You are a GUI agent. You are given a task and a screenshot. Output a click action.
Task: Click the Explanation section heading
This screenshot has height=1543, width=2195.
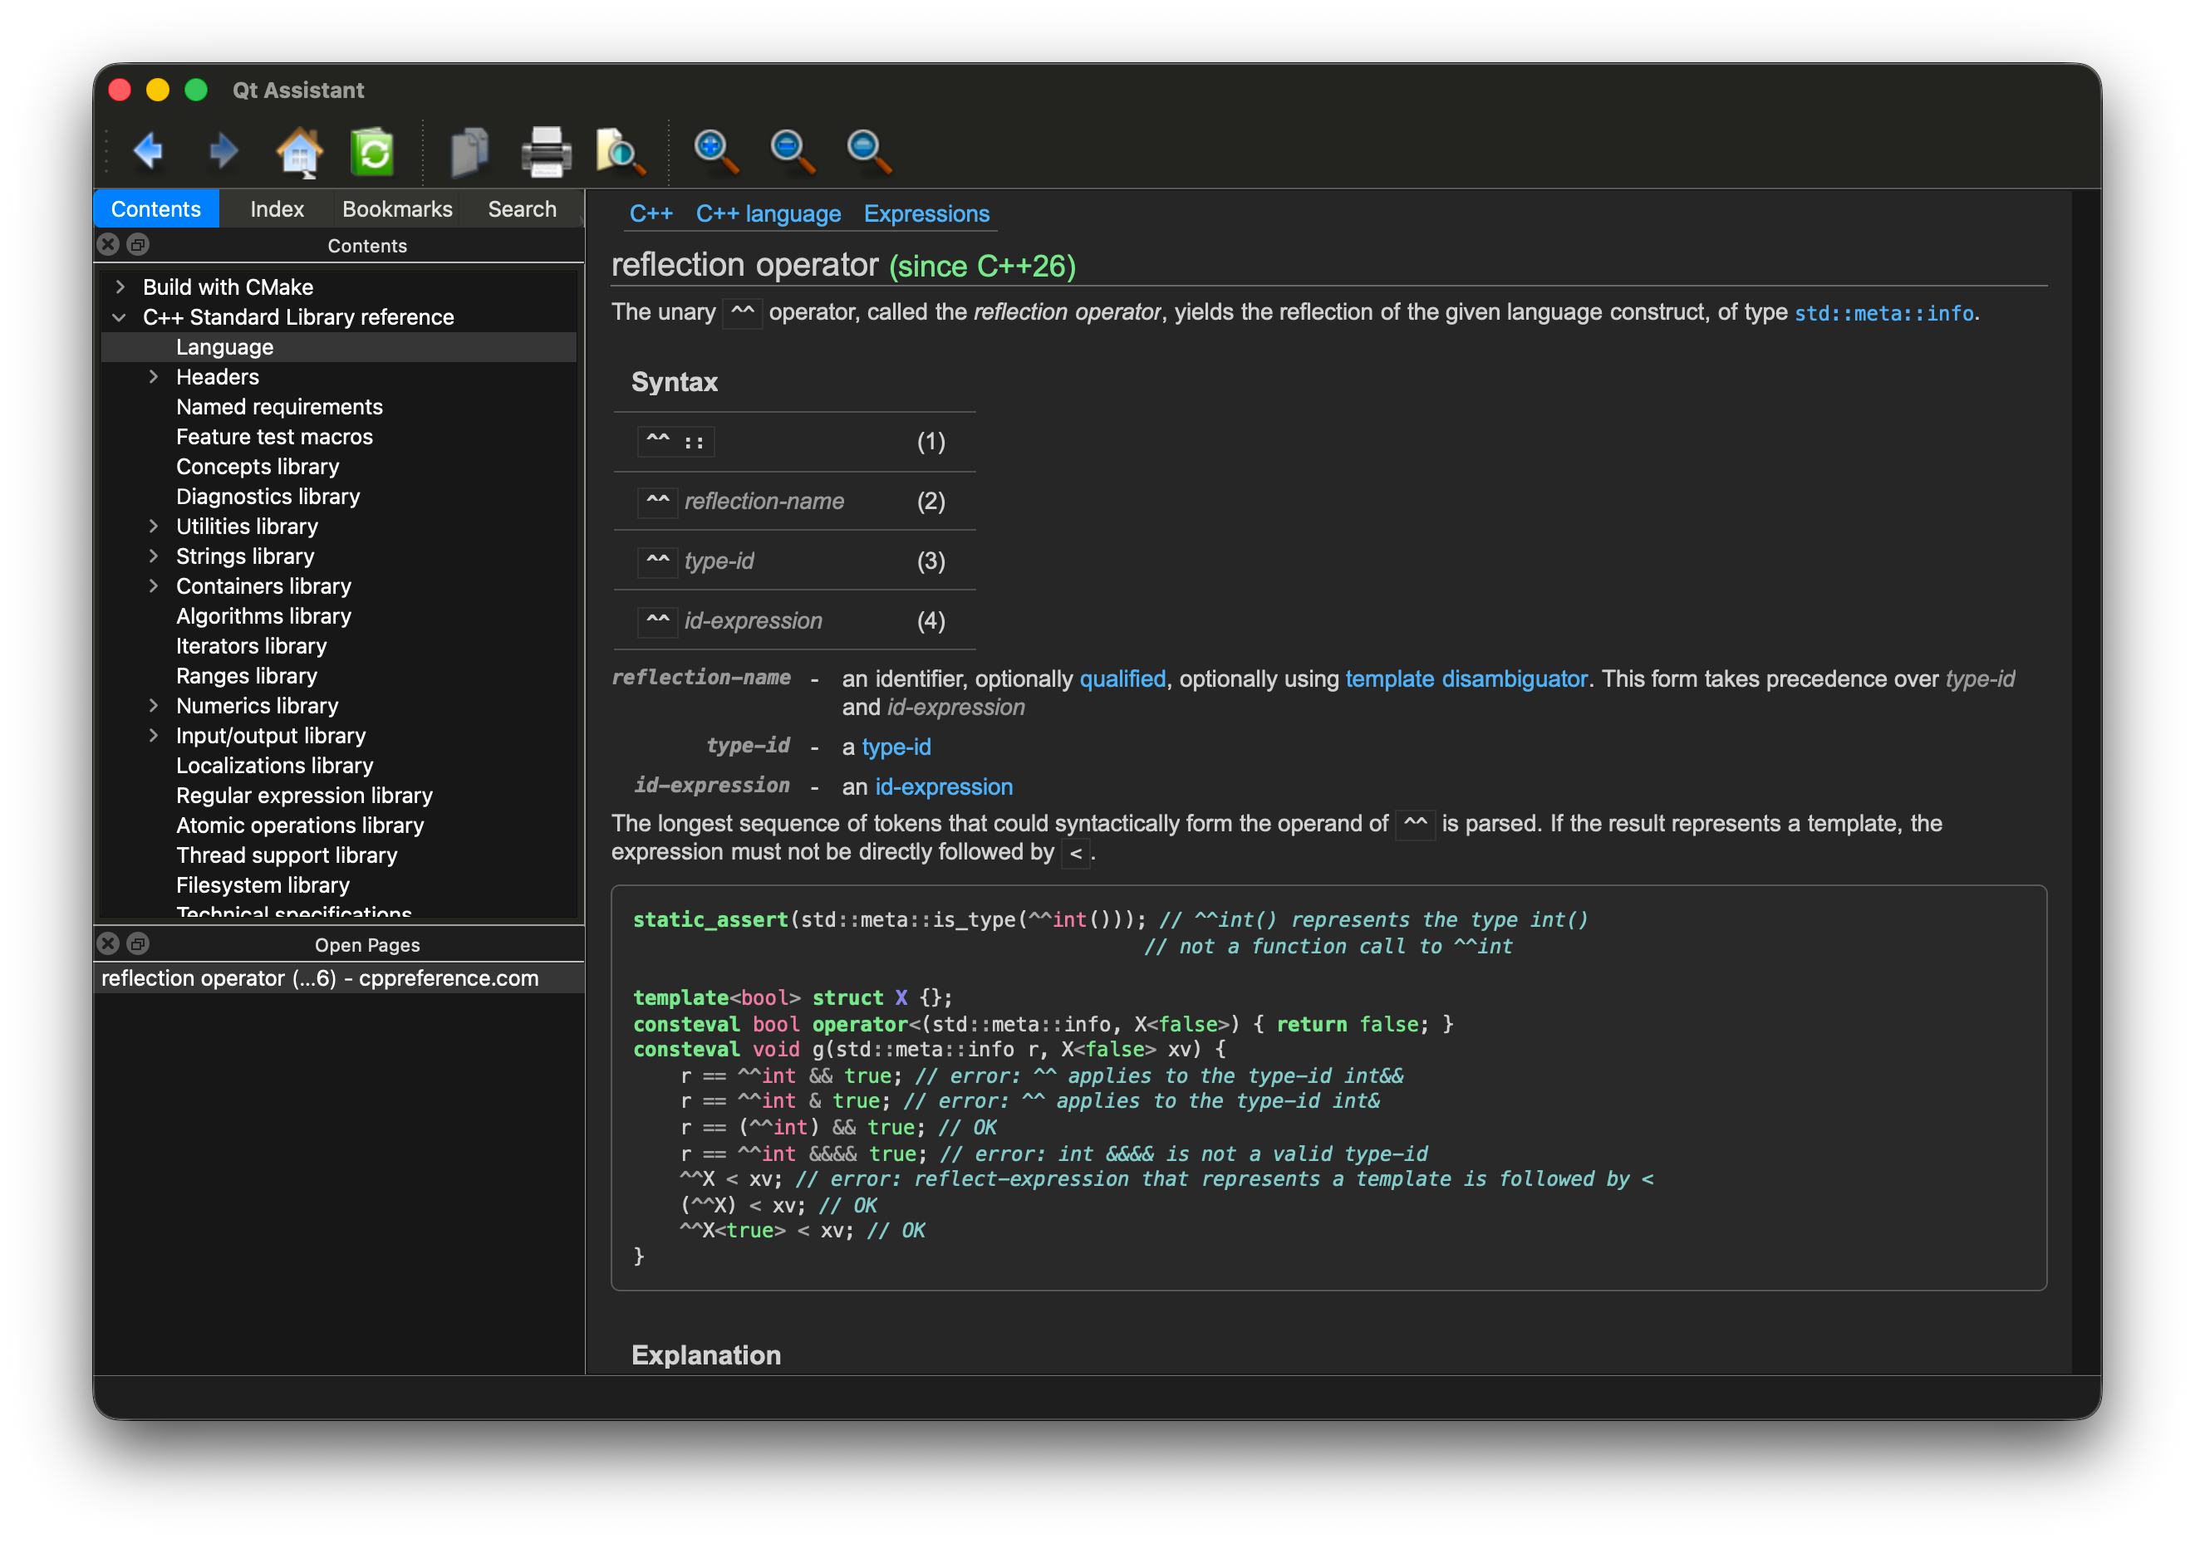pos(705,1354)
